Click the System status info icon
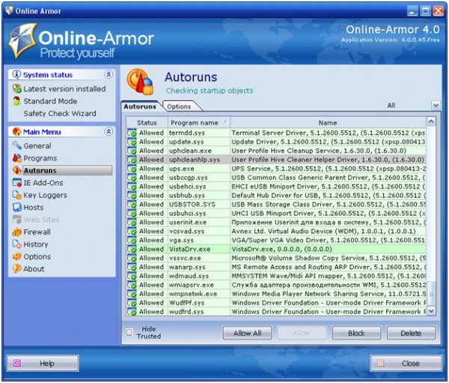The image size is (449, 383). [16, 75]
